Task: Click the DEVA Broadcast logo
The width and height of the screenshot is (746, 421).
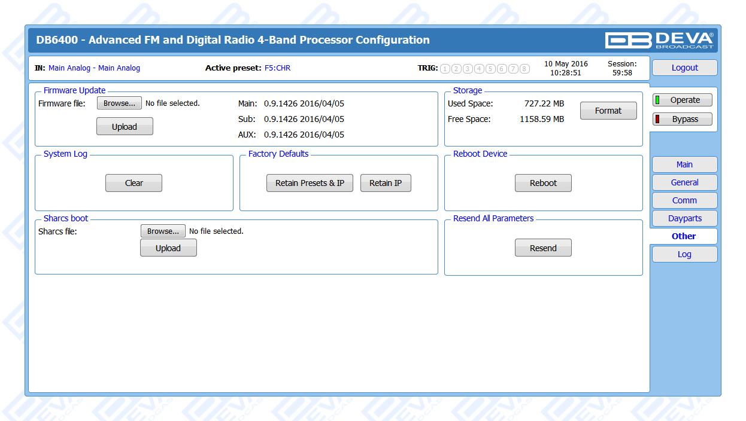Action: tap(659, 40)
